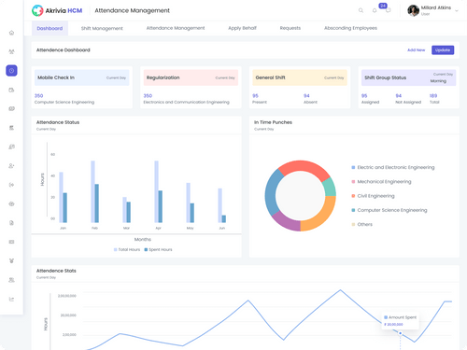Viewport: 467px width, 350px height.
Task: Expand the Millard Atkins user dropdown arrow
Action: pos(457,10)
